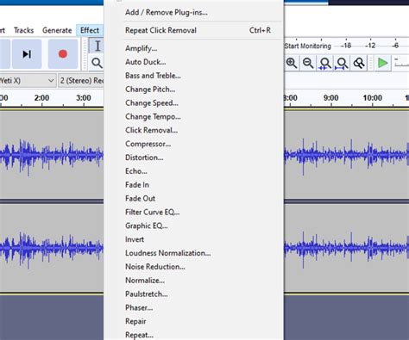Click the 9:00 mark on the timeline
This screenshot has width=409, height=340.
pos(330,98)
